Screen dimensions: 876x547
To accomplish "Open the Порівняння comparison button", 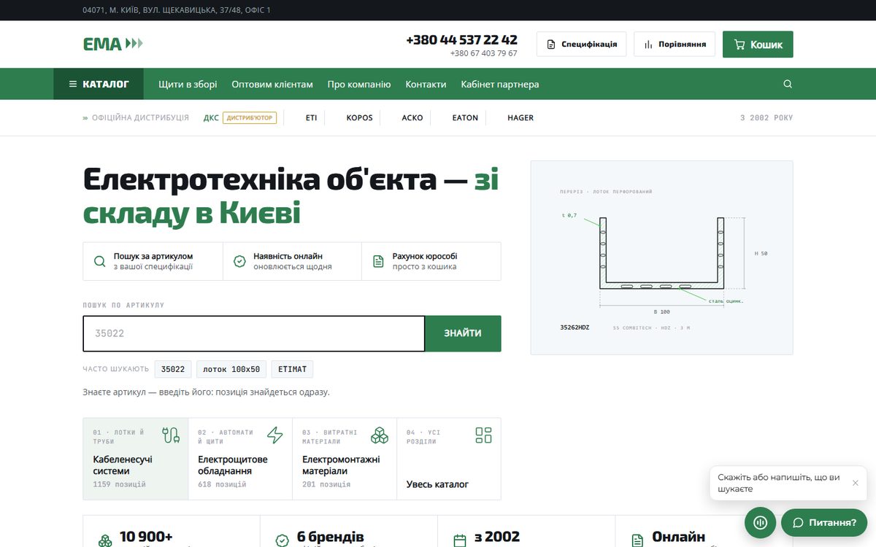I will coord(675,44).
